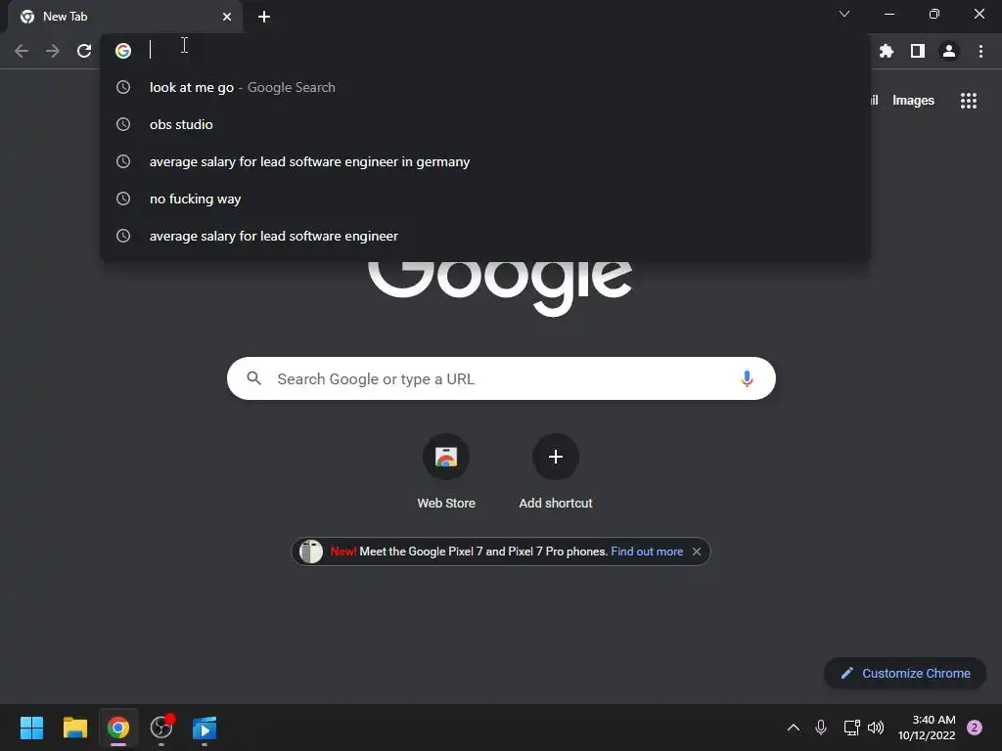Open the notification badge showing 2

(x=975, y=728)
